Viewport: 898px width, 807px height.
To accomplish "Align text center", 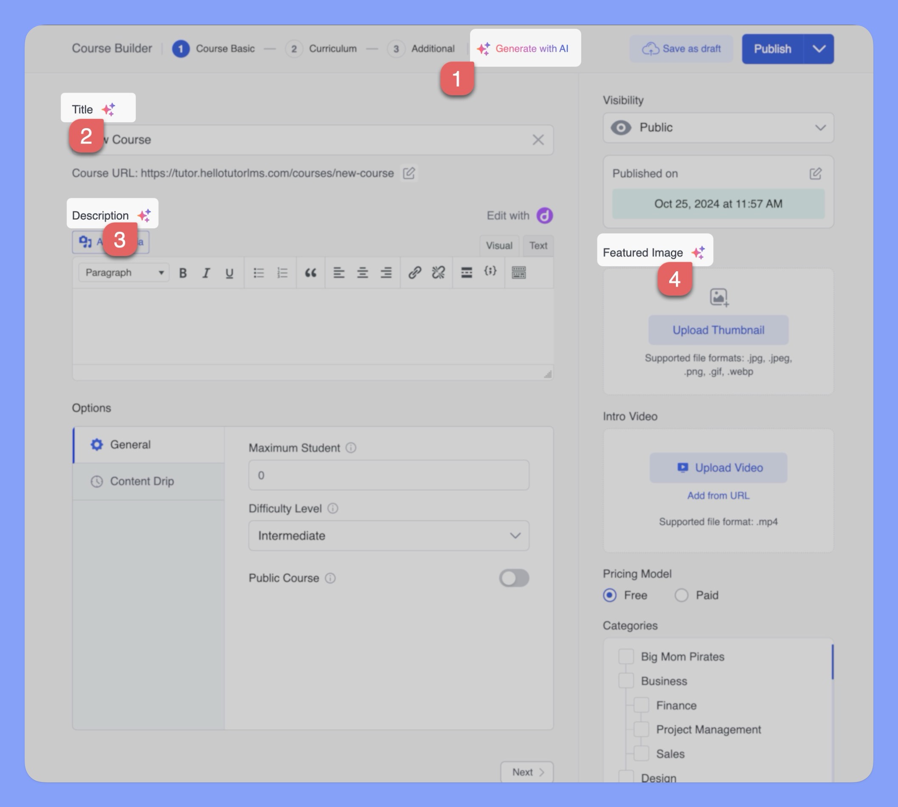I will pyautogui.click(x=362, y=273).
